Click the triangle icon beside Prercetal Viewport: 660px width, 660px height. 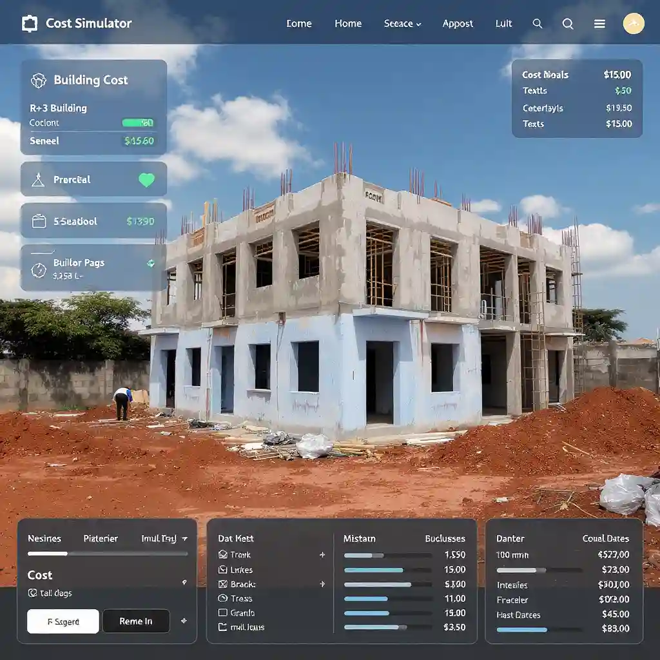(38, 180)
